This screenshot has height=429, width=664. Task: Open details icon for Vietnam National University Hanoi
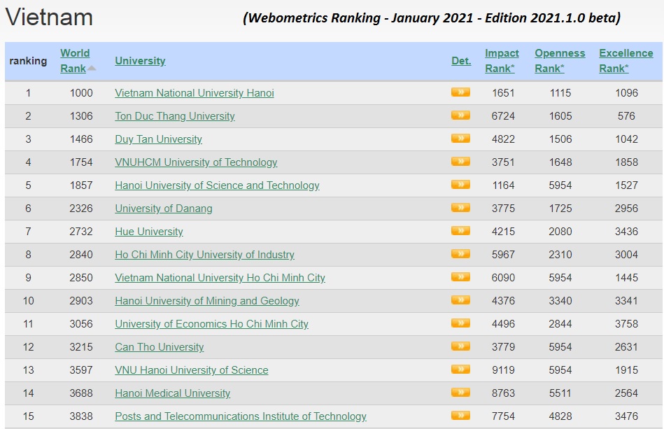[x=460, y=92]
